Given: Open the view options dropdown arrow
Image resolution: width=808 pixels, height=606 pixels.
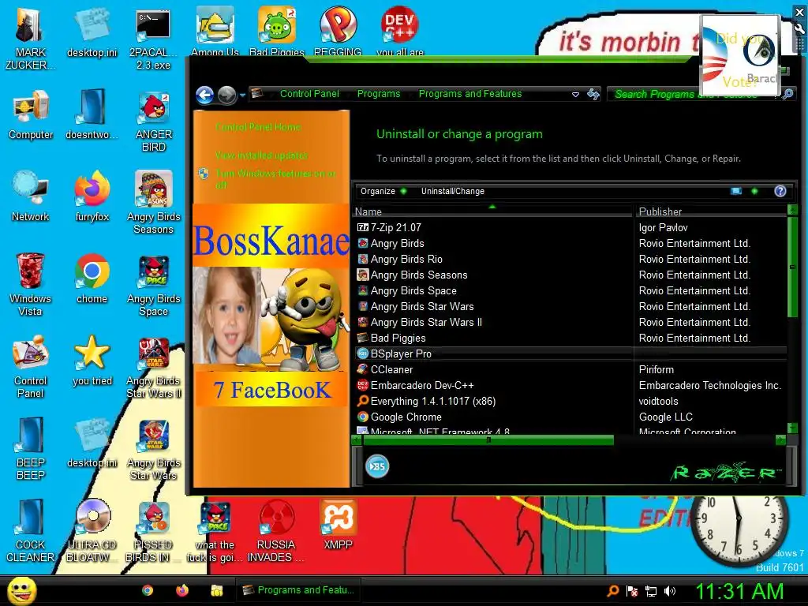Looking at the screenshot, I should (x=754, y=191).
